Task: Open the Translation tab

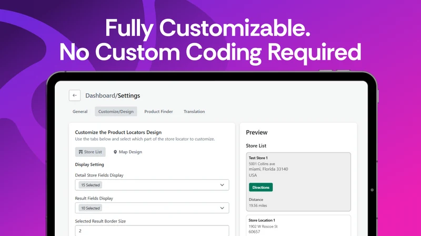Action: point(194,112)
